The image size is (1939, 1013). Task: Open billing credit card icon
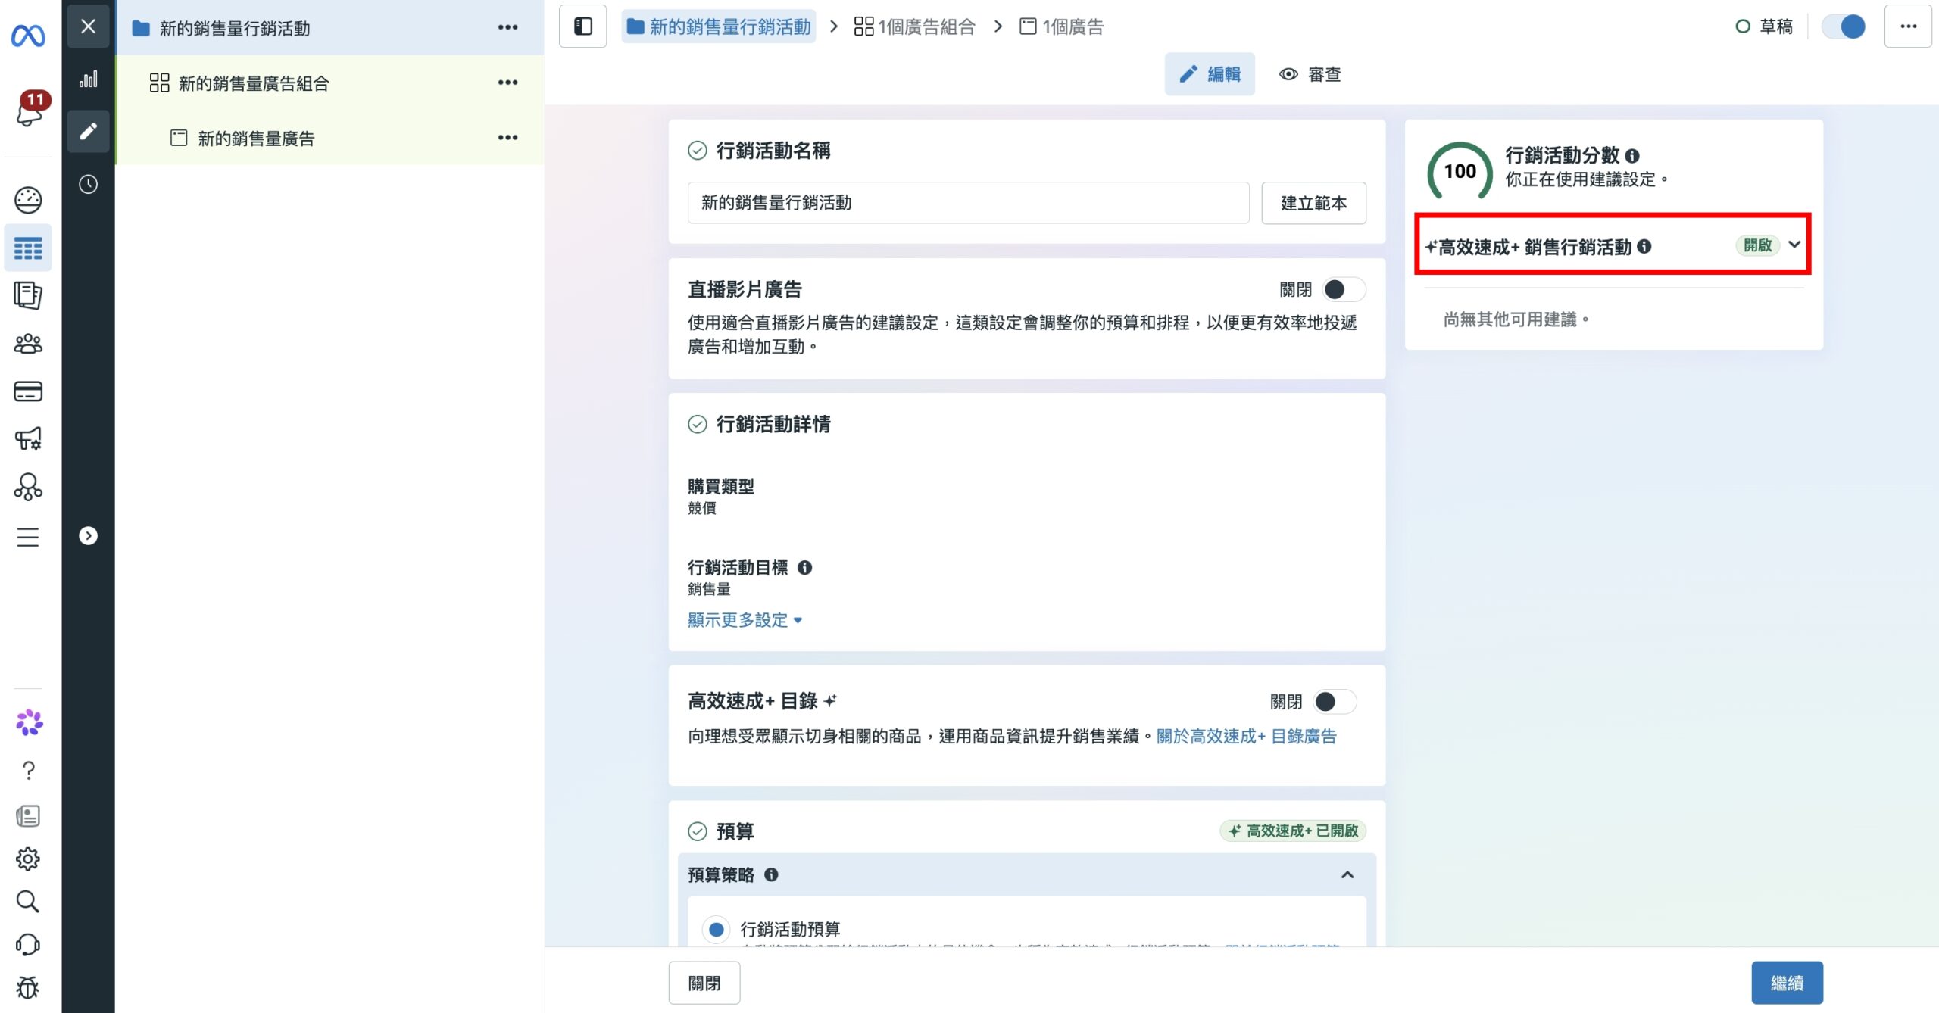pyautogui.click(x=28, y=391)
